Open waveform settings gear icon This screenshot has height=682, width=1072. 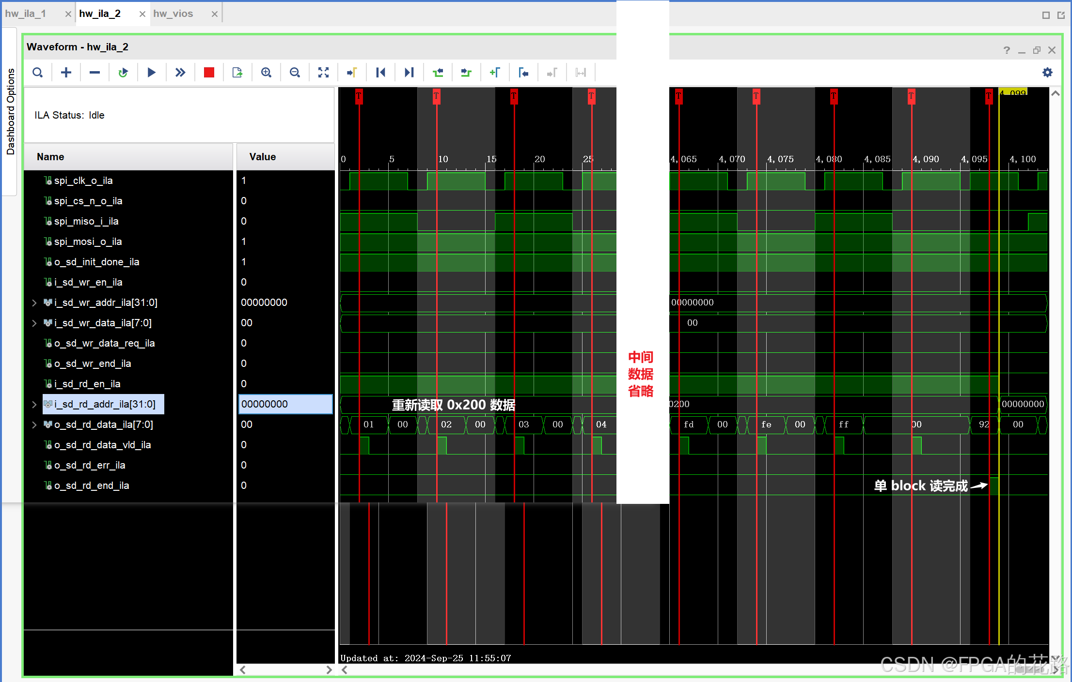click(x=1047, y=73)
